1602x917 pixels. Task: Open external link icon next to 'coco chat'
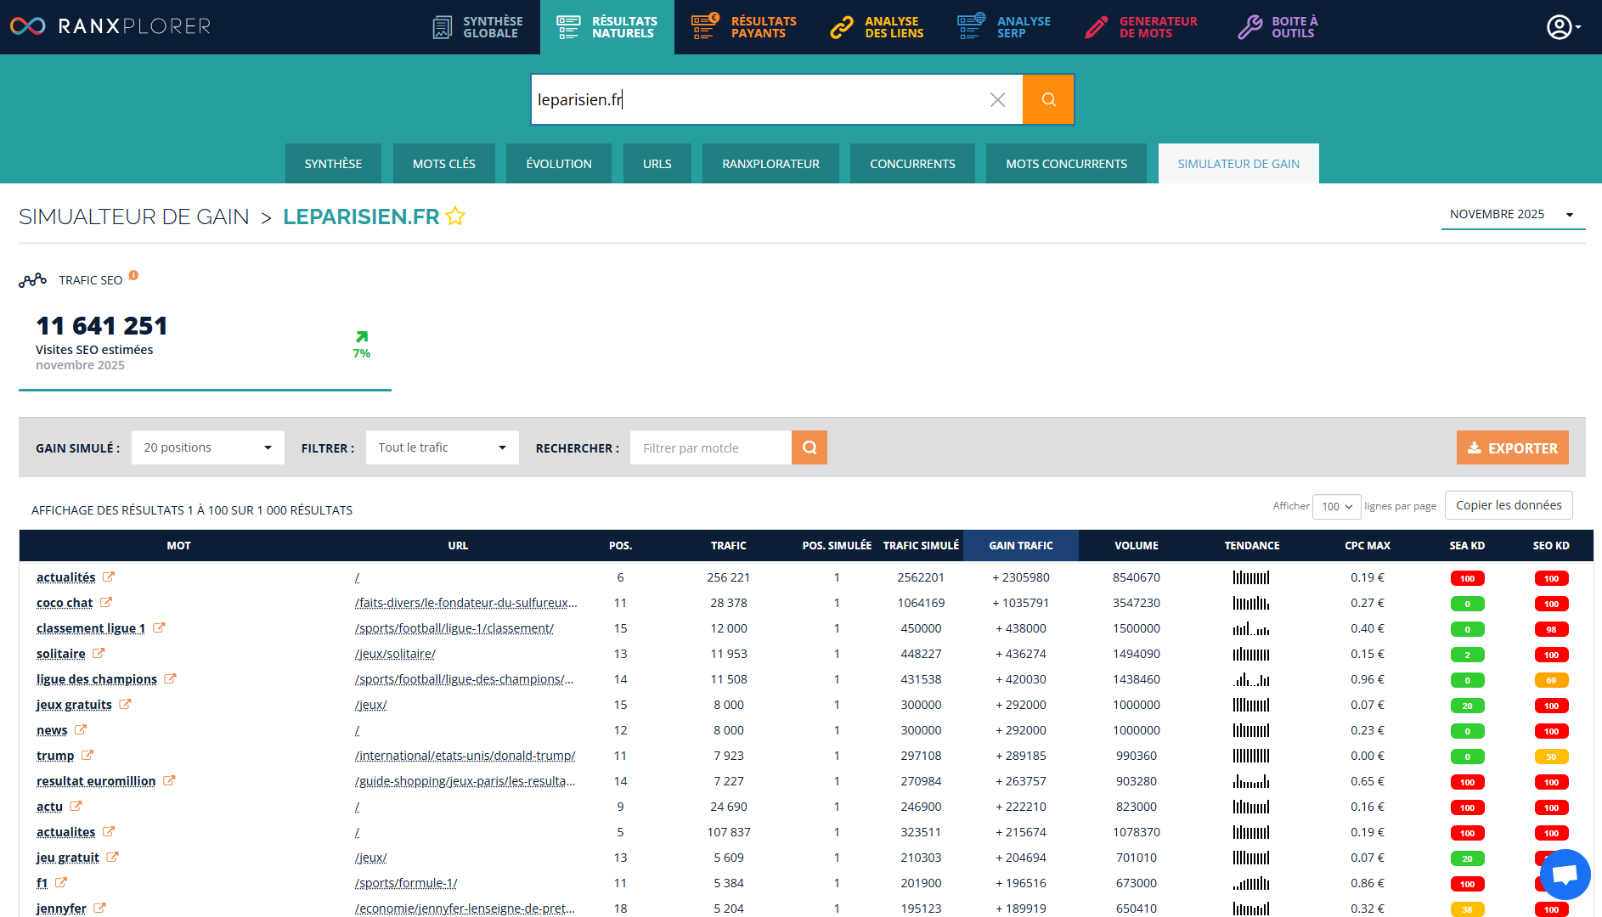click(106, 603)
